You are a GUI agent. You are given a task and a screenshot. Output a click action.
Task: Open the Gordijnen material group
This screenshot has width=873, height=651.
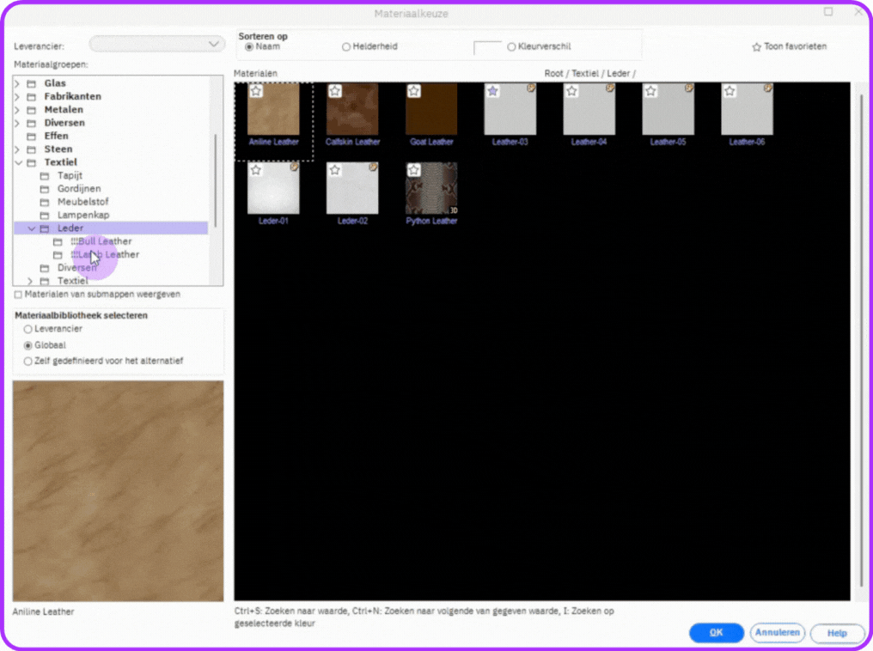79,189
